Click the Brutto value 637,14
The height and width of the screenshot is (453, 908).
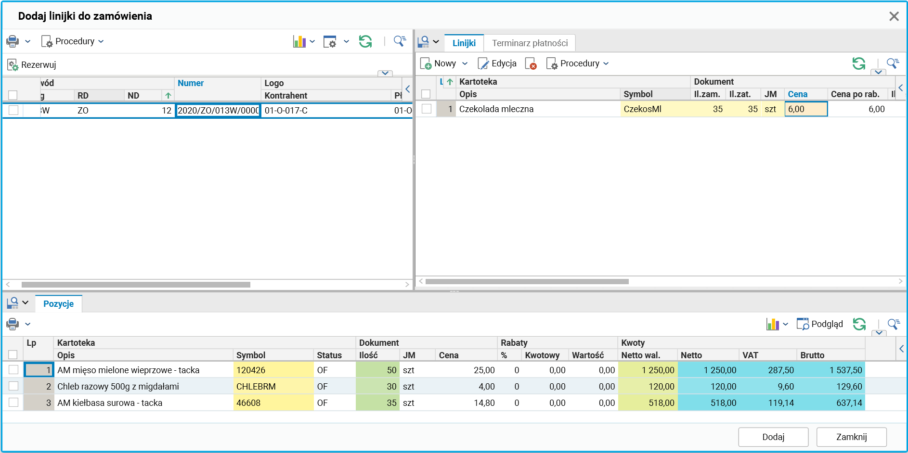[831, 403]
